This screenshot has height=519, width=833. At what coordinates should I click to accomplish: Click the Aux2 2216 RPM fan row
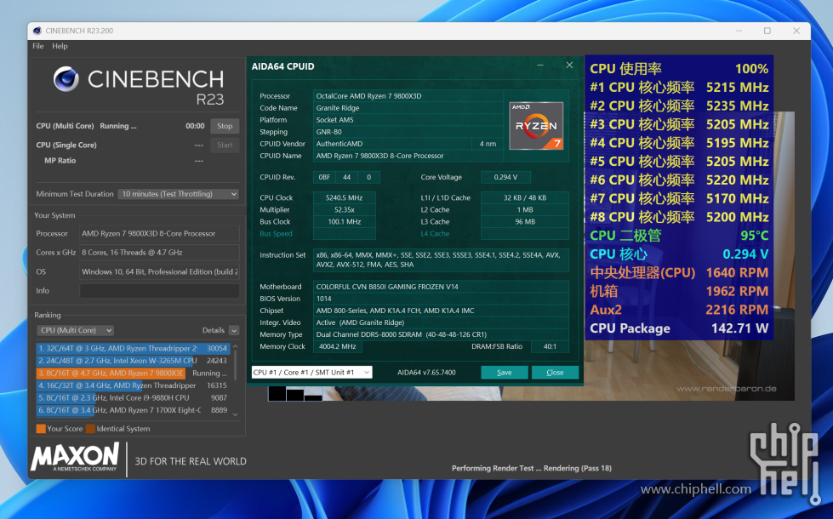pyautogui.click(x=679, y=310)
